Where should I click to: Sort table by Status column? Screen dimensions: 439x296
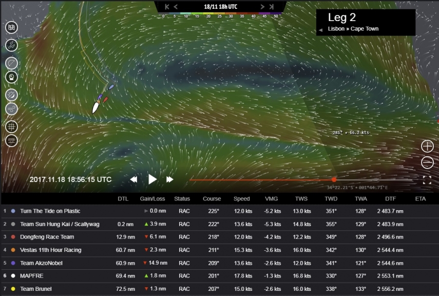pos(182,199)
